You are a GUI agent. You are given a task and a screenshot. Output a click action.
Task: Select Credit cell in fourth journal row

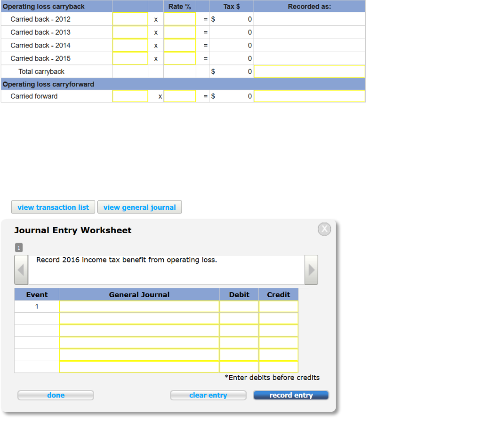[x=279, y=343]
